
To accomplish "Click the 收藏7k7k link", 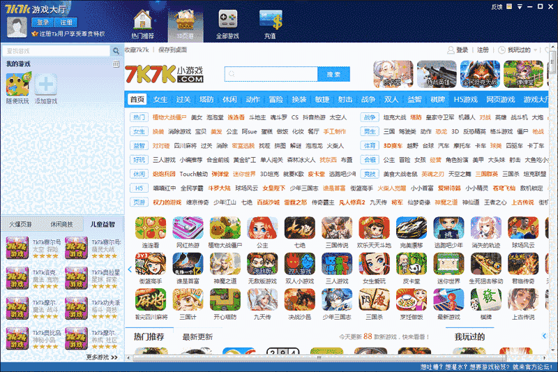I will [137, 50].
